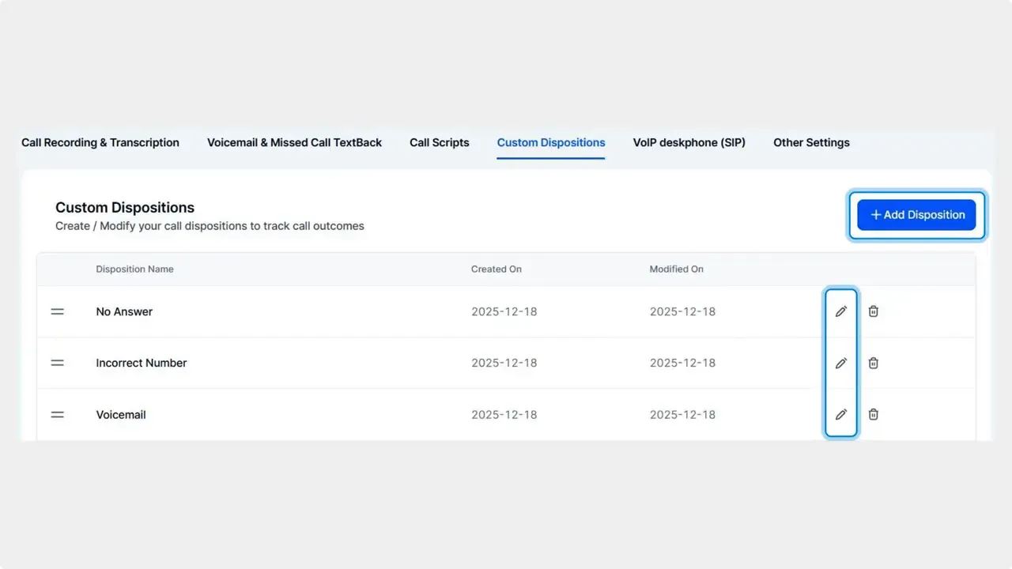Screen dimensions: 1012x569
Task: Click pencil icon for Voicemail row
Action: pyautogui.click(x=840, y=414)
